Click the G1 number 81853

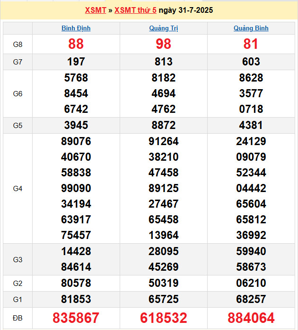point(76,299)
